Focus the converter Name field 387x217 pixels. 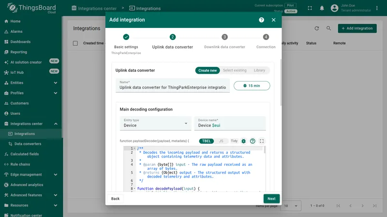coord(173,85)
